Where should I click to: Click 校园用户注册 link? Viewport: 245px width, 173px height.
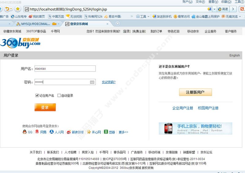(208, 108)
